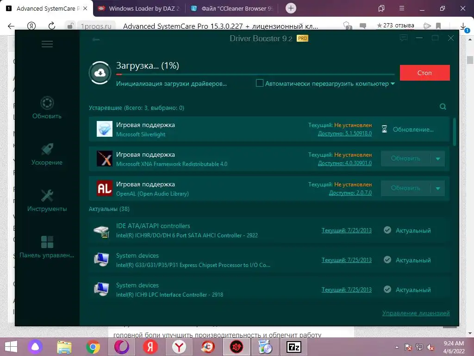This screenshot has height=356, width=474.
Task: Open the Driver Booster hamburger menu
Action: [x=47, y=44]
